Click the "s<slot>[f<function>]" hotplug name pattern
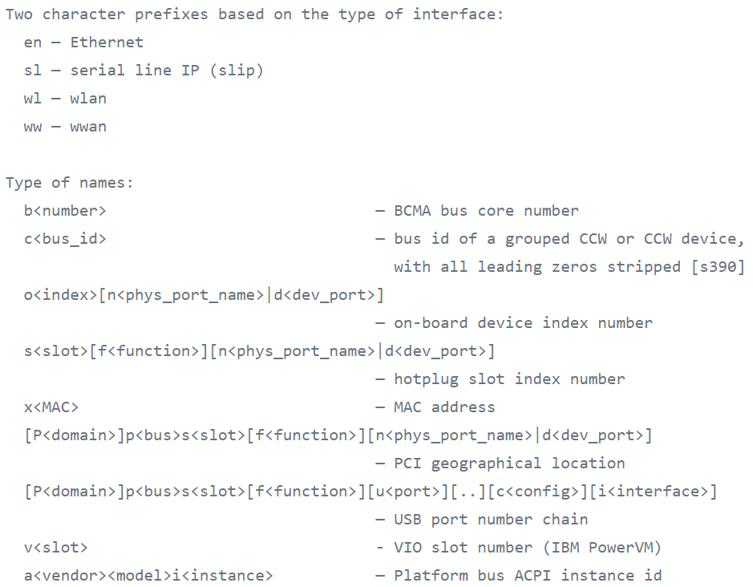 tap(259, 351)
